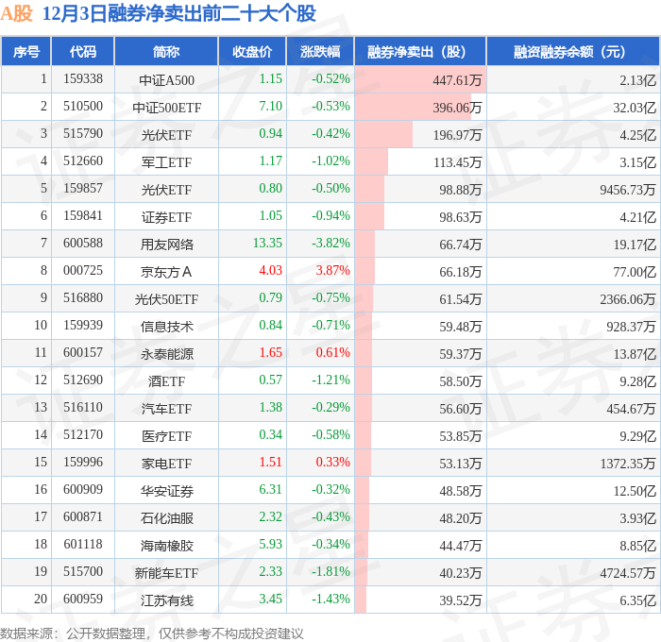Click the balance 454.67万
The height and width of the screenshot is (642, 661).
coord(631,409)
